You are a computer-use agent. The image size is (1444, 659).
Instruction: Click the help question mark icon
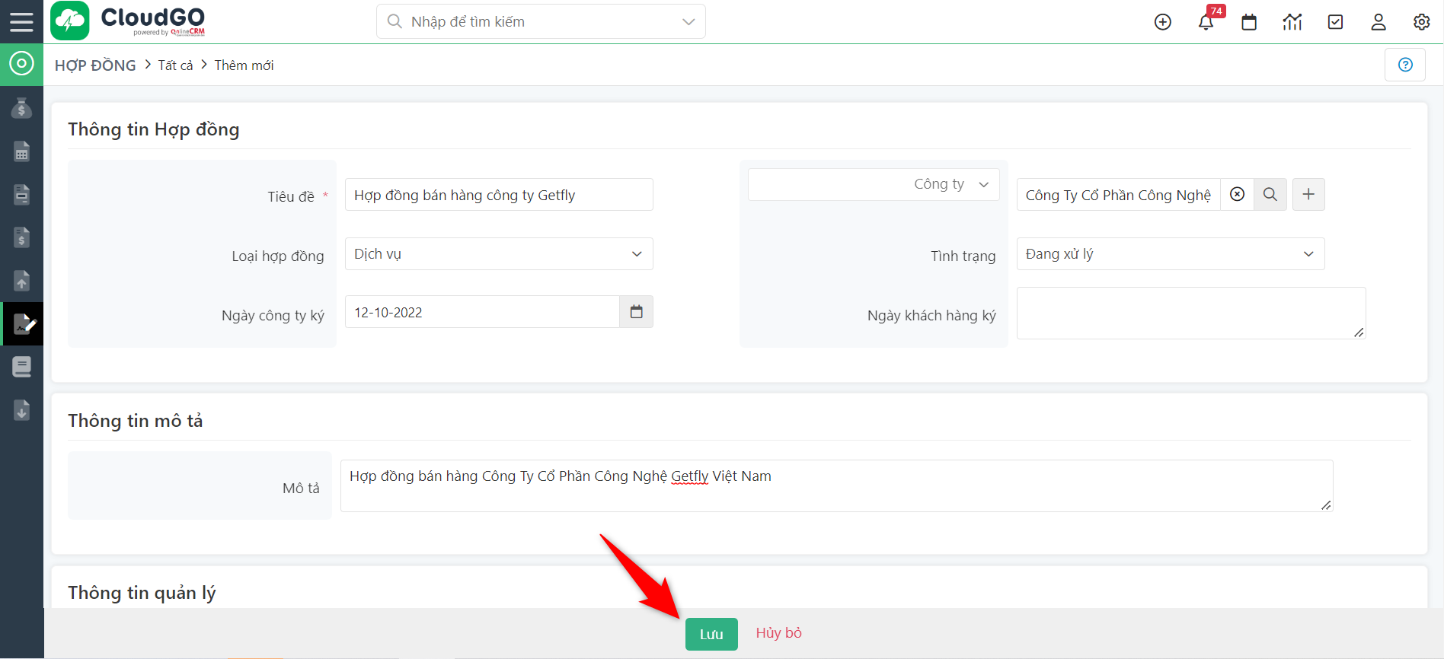point(1405,65)
